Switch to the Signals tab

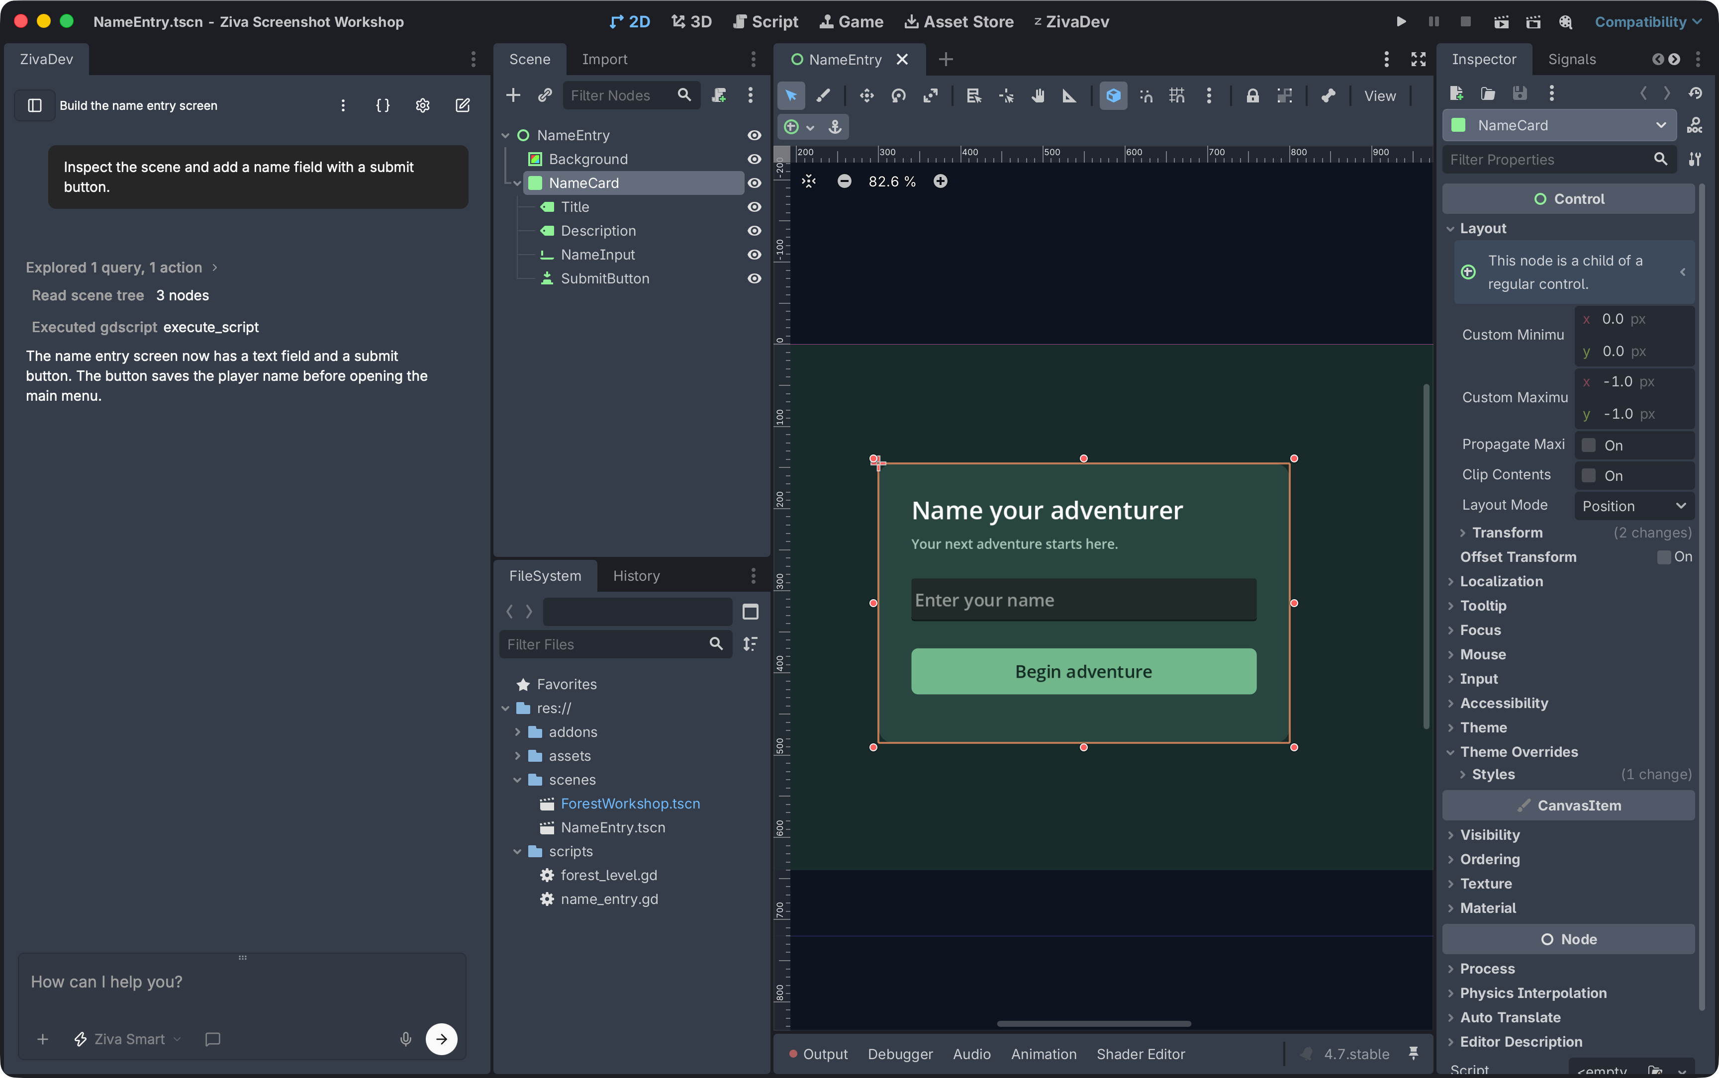point(1571,59)
